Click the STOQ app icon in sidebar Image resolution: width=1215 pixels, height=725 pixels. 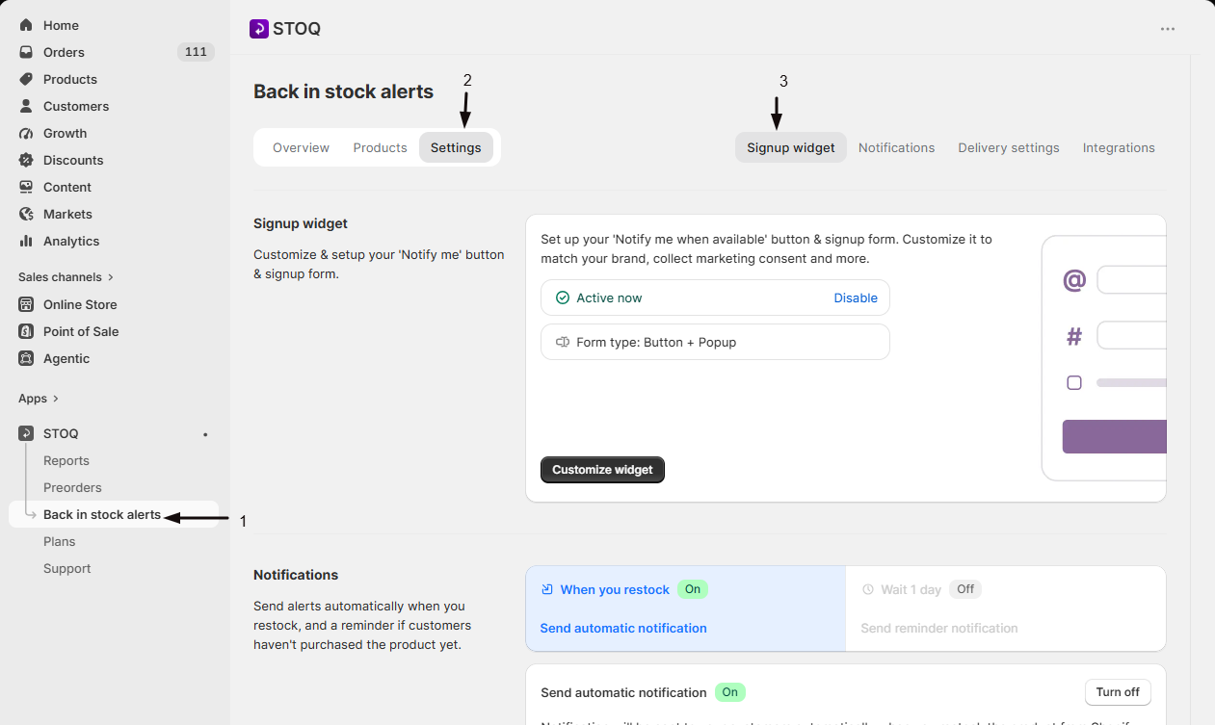click(26, 433)
